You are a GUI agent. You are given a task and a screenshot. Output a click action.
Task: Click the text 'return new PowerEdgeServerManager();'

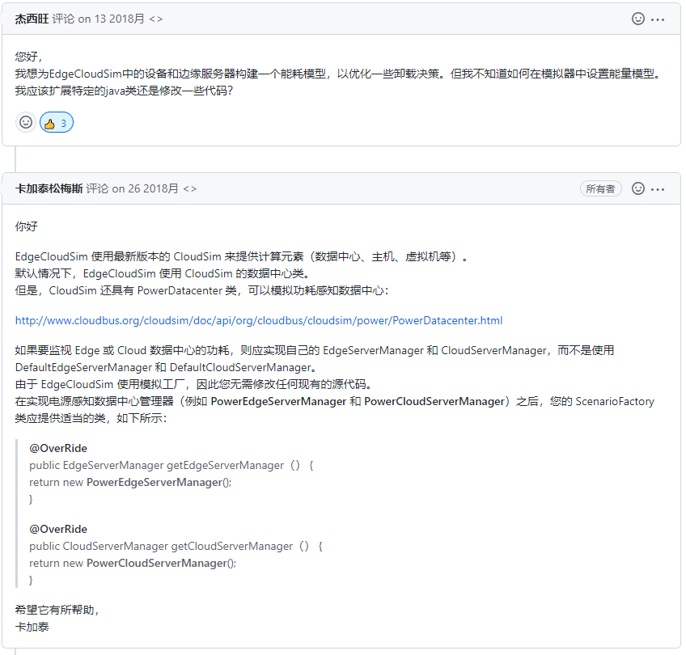pos(130,482)
